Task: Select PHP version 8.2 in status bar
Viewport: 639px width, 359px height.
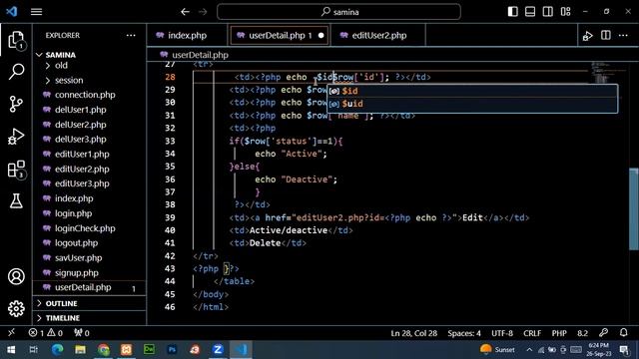Action: pos(582,333)
